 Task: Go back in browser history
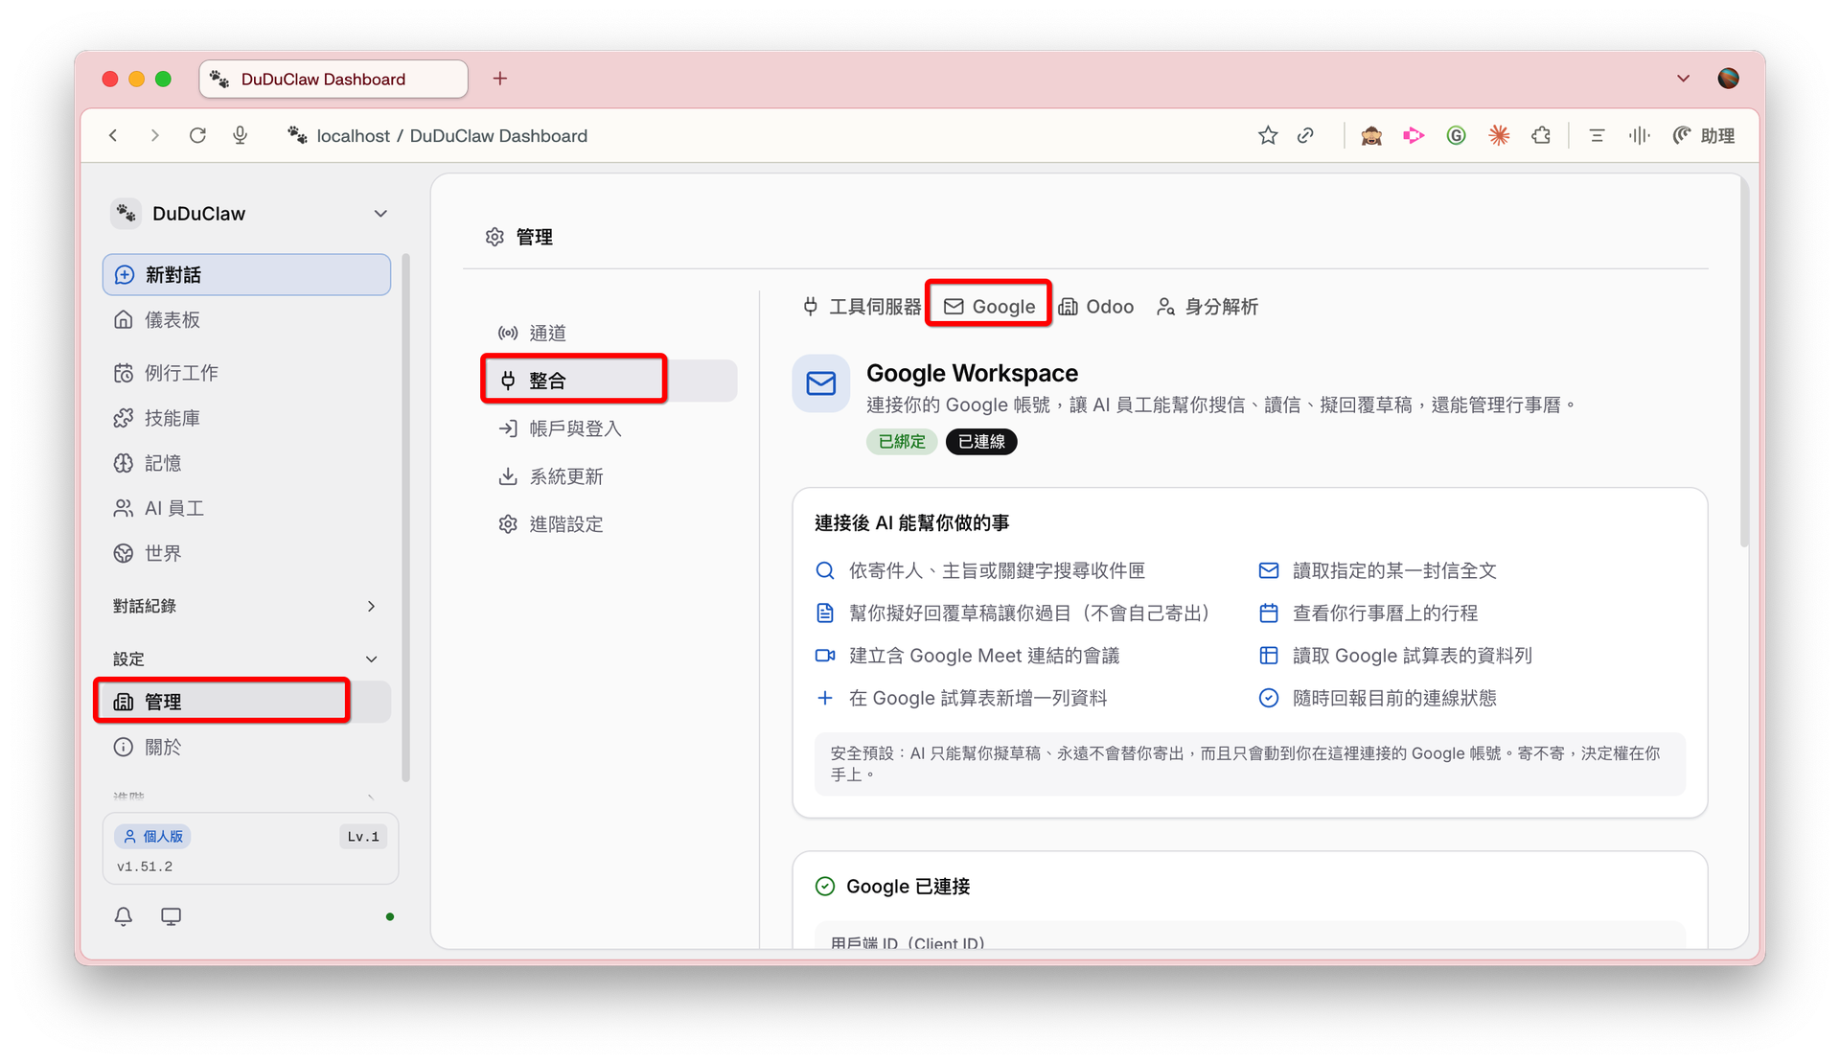[113, 136]
